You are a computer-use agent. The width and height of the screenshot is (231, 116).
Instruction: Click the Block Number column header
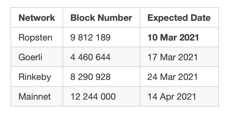click(101, 18)
